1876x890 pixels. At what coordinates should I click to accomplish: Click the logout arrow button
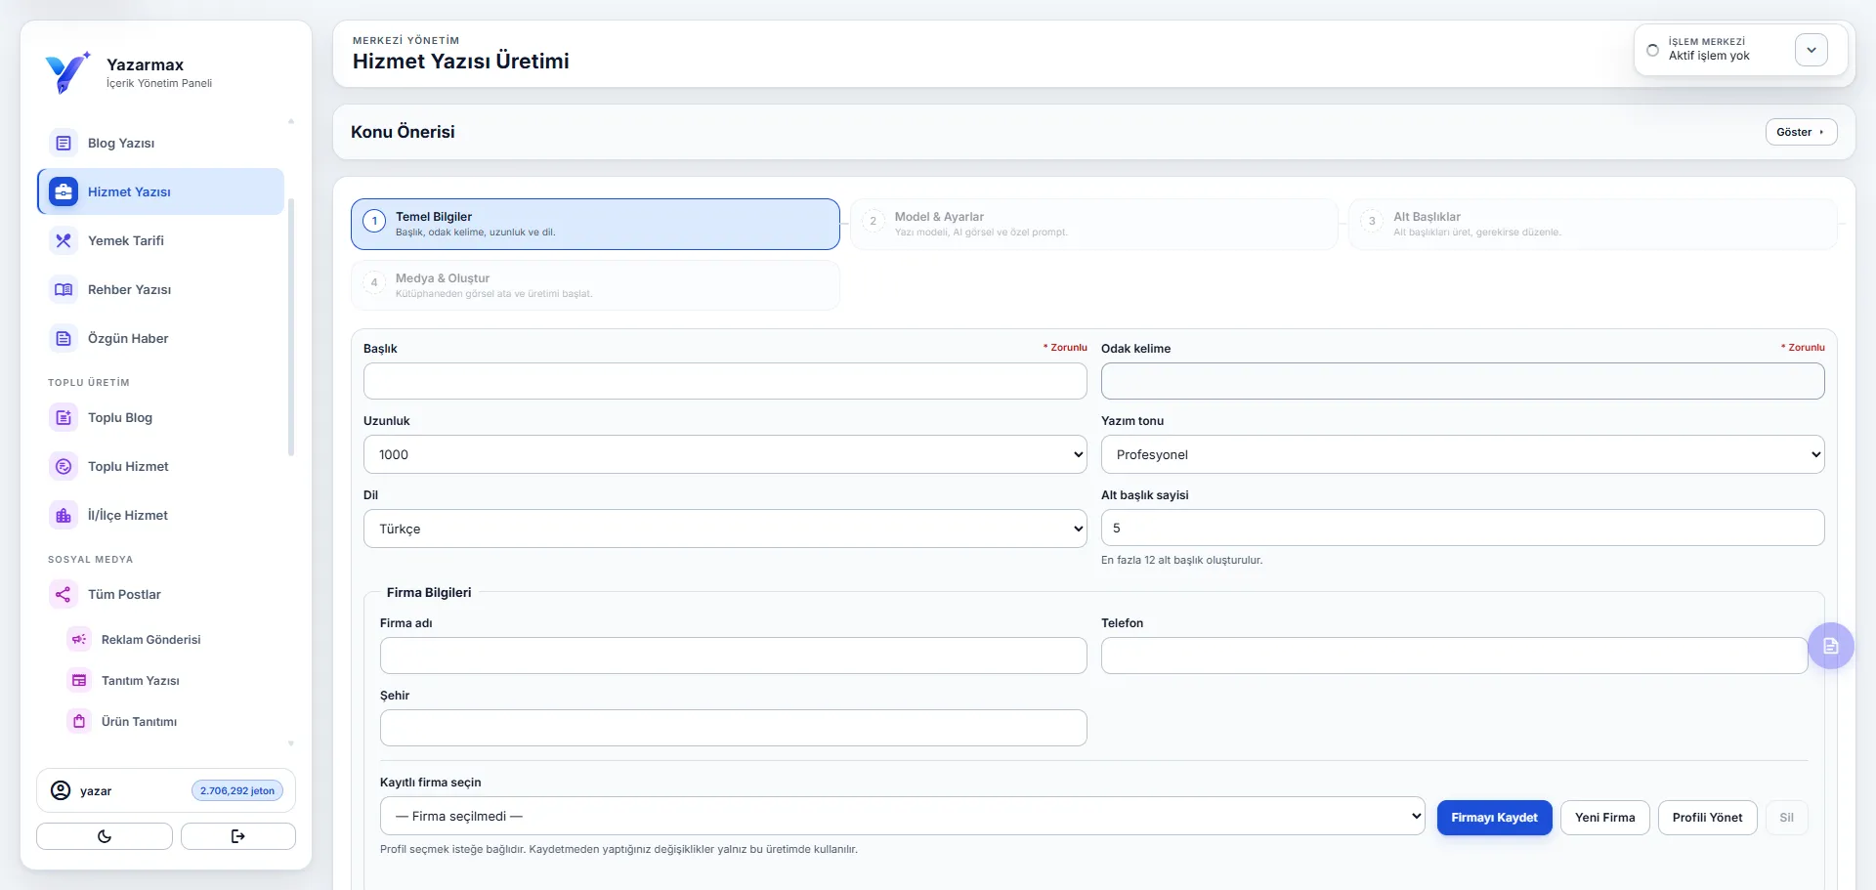tap(238, 836)
